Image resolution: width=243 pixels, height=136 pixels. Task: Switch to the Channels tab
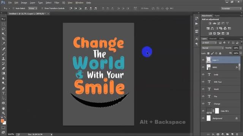pyautogui.click(x=213, y=39)
